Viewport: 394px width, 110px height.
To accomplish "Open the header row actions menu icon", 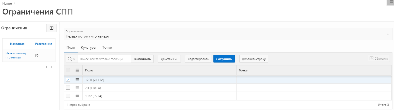I will 77,70.
